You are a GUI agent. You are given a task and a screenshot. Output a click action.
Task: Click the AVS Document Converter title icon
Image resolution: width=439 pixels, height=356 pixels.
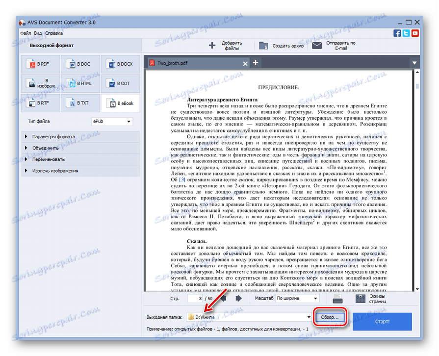(x=22, y=23)
